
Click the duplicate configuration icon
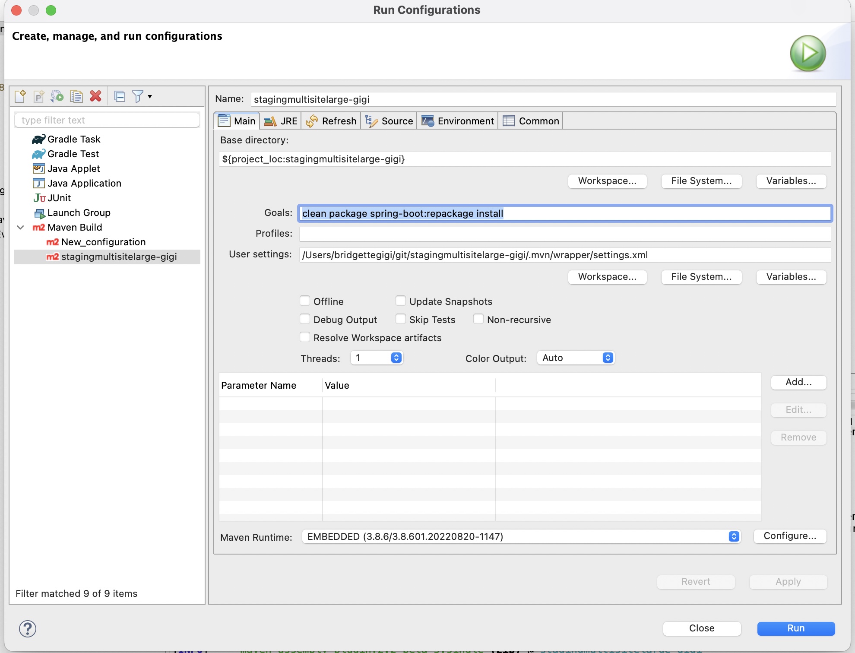pyautogui.click(x=74, y=97)
